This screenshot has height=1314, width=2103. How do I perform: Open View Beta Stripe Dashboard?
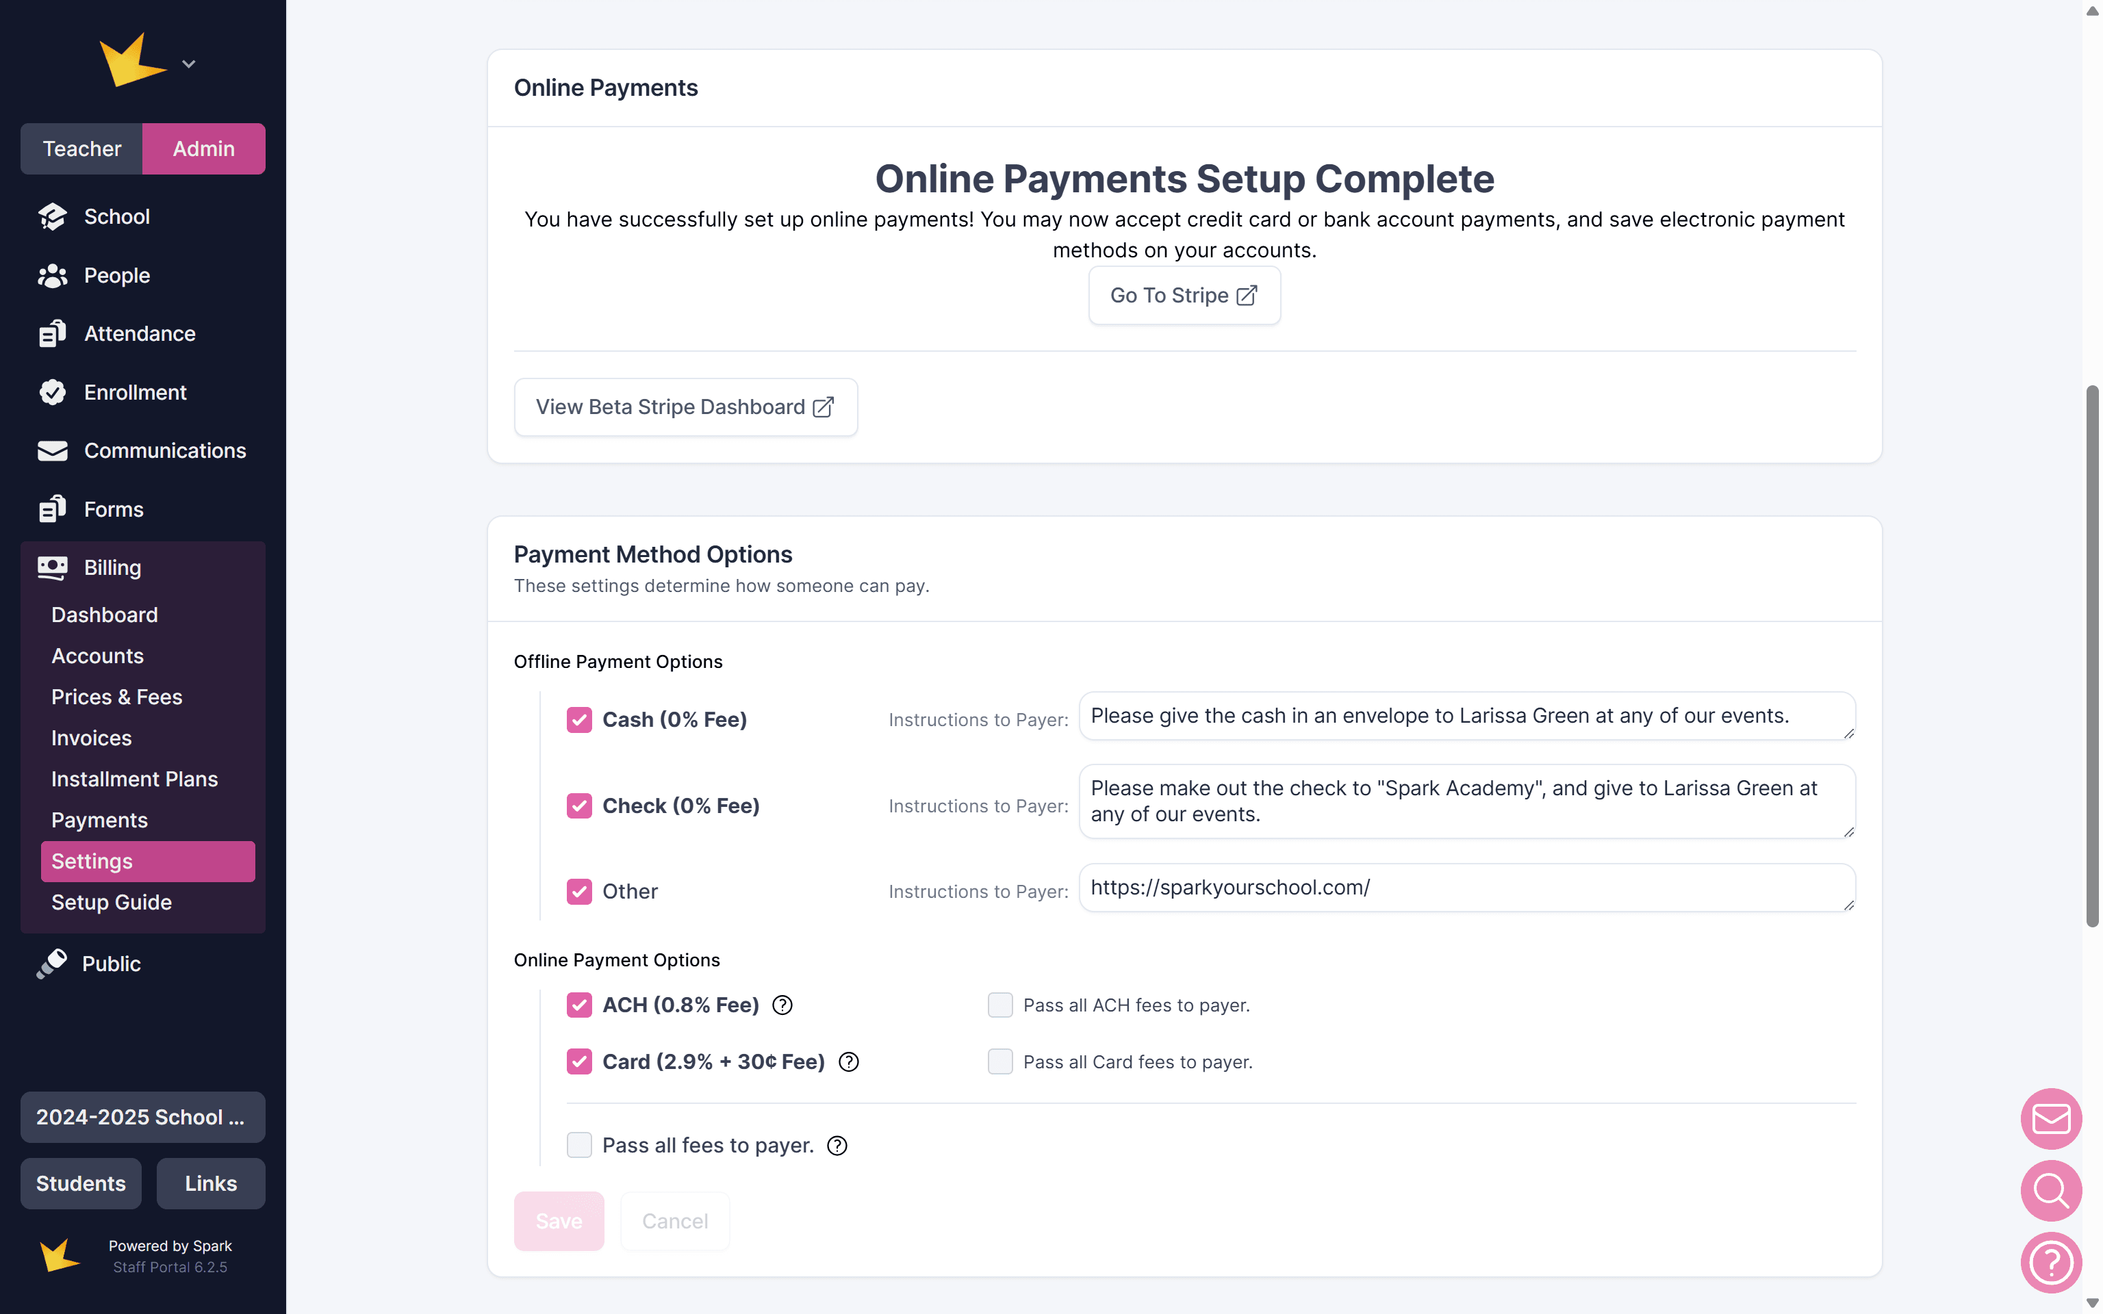(x=685, y=407)
